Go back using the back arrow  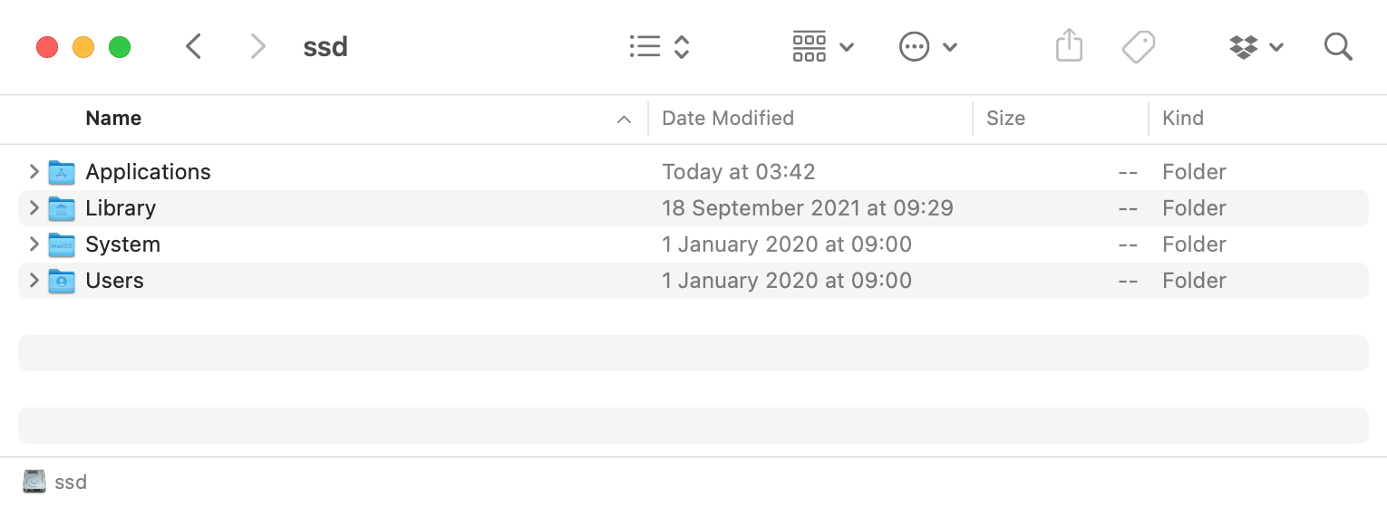point(193,46)
